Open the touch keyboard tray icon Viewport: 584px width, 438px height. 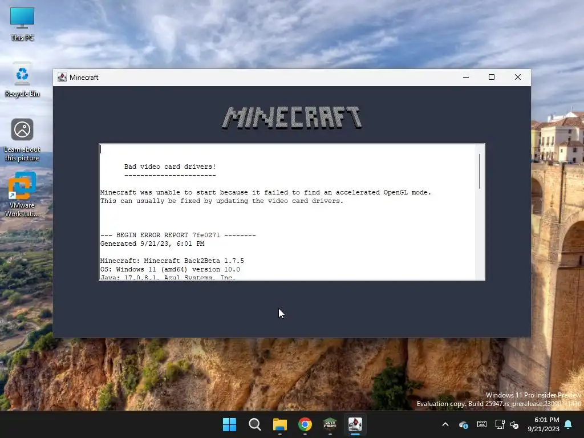(481, 424)
